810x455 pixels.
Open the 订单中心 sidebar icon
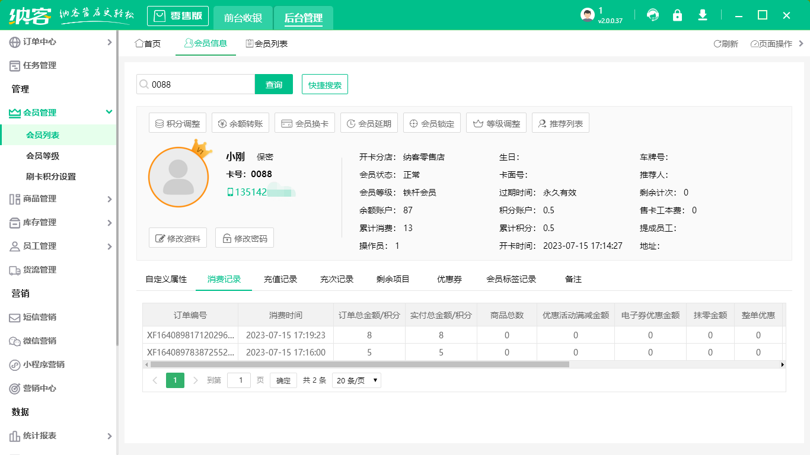tap(15, 42)
